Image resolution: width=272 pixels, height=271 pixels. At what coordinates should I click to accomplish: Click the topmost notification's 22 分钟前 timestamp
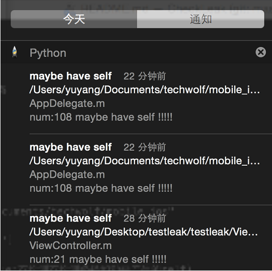[x=144, y=76]
